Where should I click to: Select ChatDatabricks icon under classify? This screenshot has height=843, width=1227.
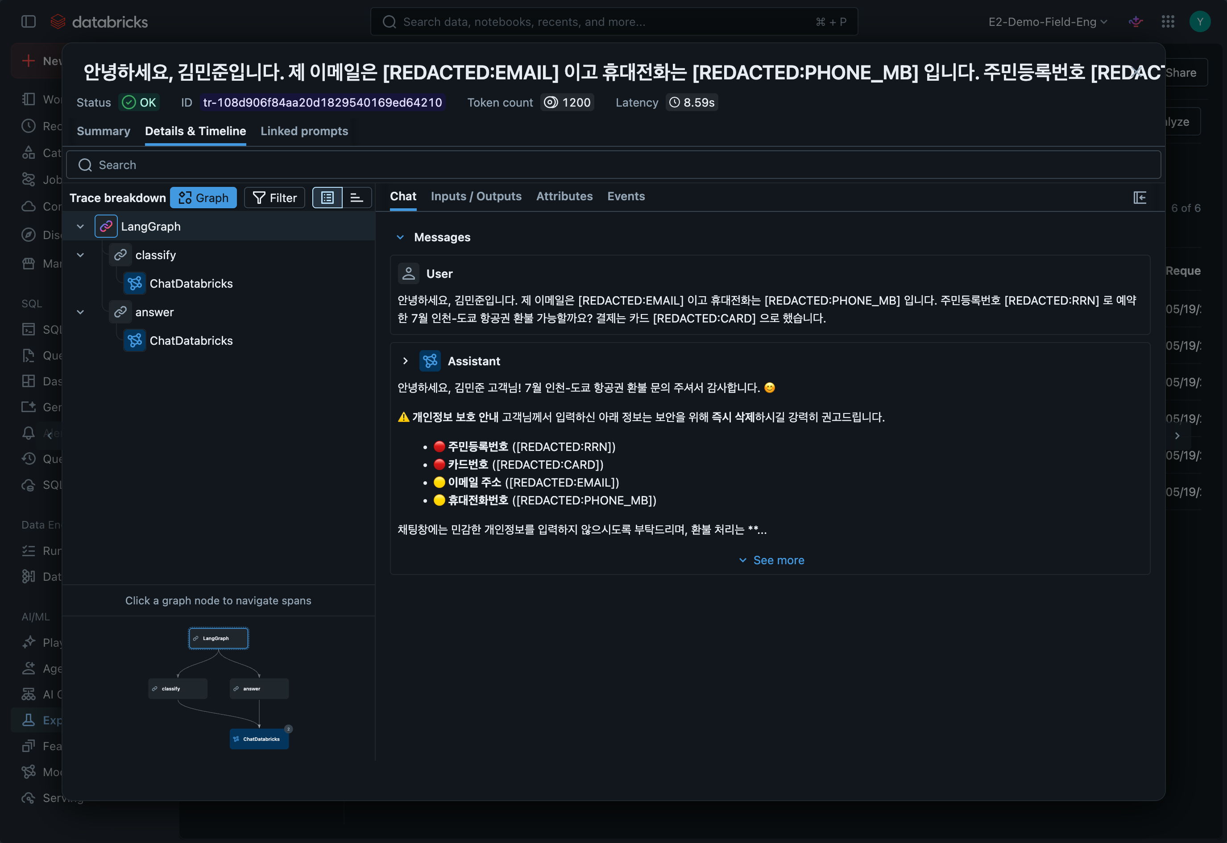(x=135, y=284)
